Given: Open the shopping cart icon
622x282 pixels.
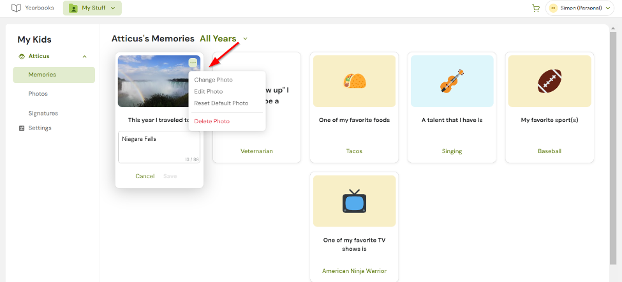Looking at the screenshot, I should tap(535, 8).
